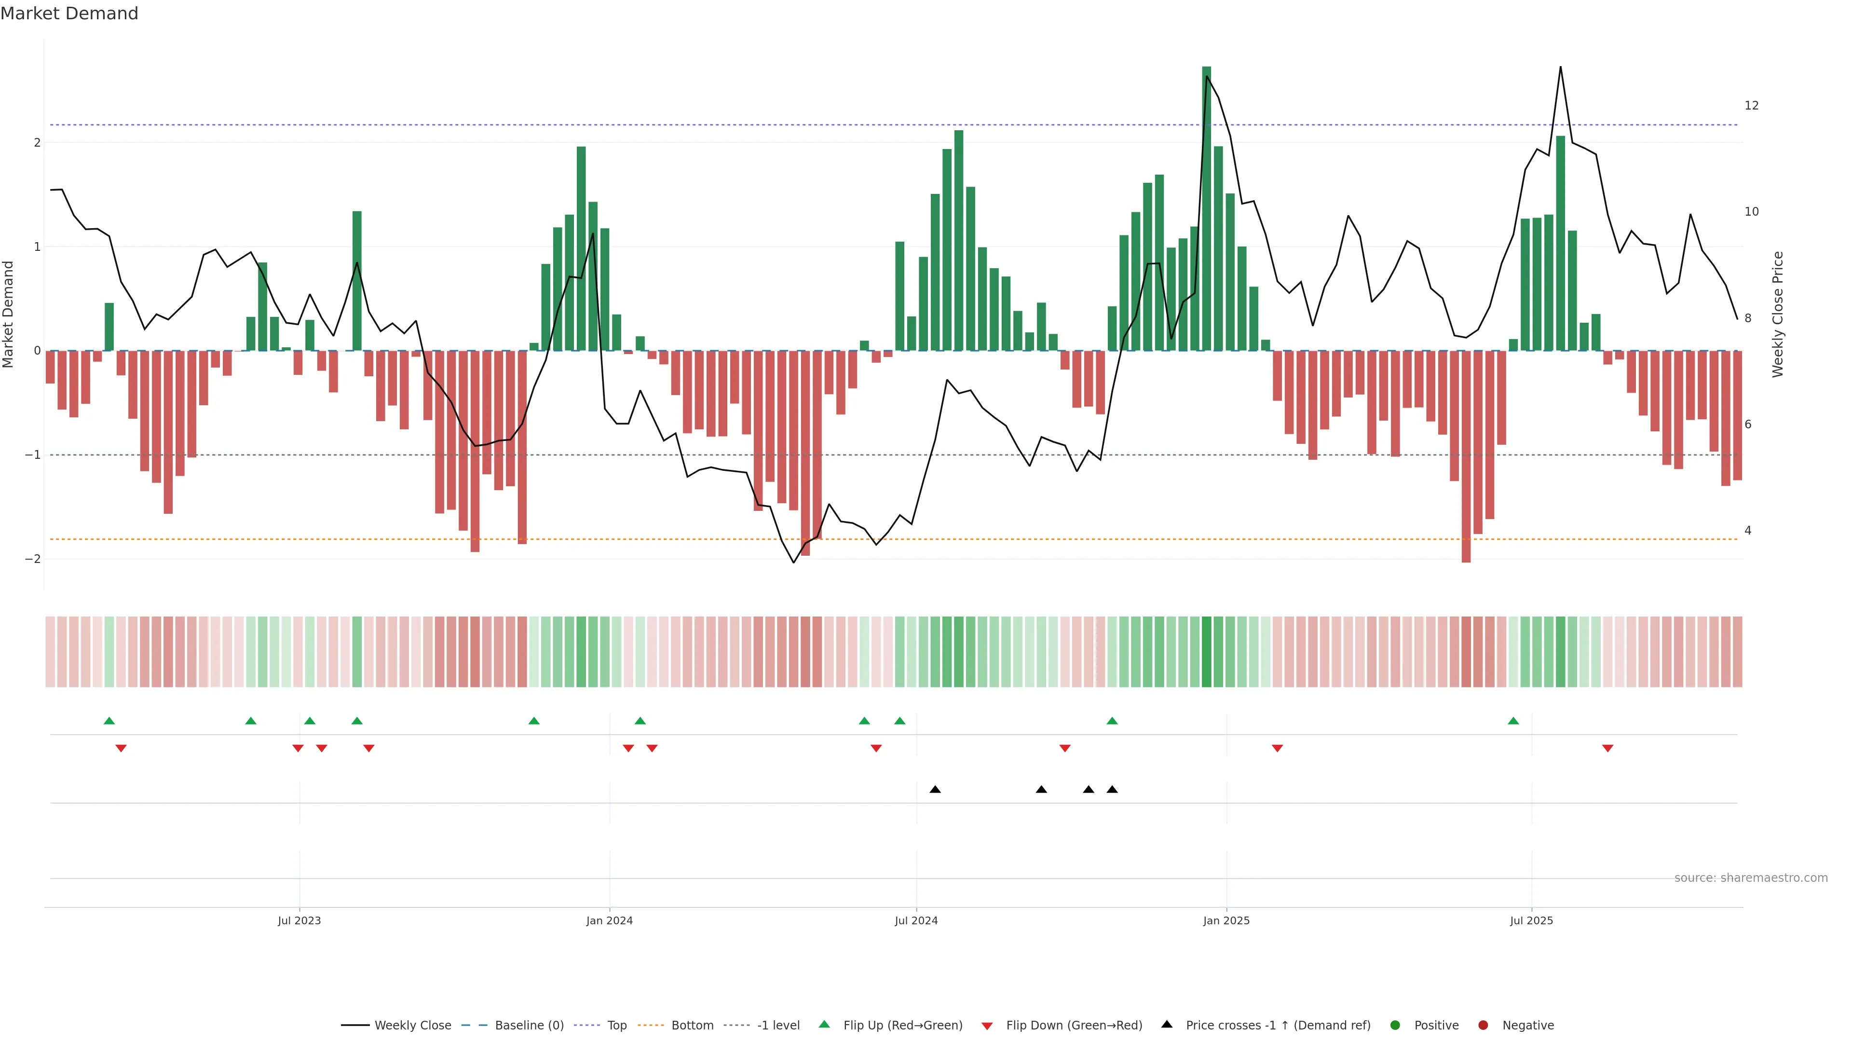
Task: Click the source: sharemaestro.com text
Action: click(x=1751, y=878)
